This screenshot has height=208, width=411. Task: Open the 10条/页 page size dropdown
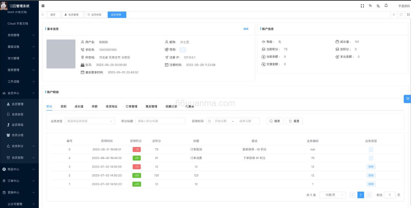point(332,195)
